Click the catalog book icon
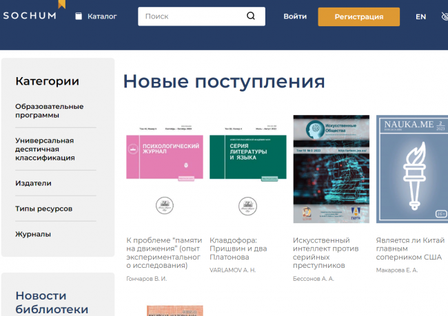The image size is (448, 316). 79,17
